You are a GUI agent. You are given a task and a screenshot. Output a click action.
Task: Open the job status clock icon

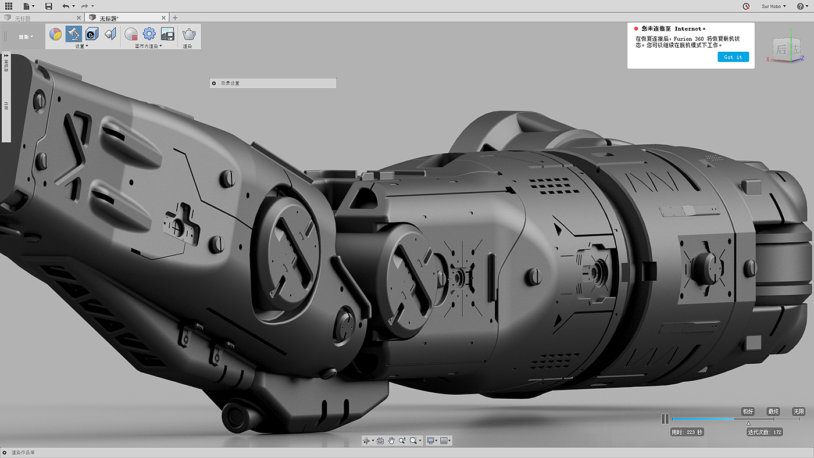click(x=747, y=6)
